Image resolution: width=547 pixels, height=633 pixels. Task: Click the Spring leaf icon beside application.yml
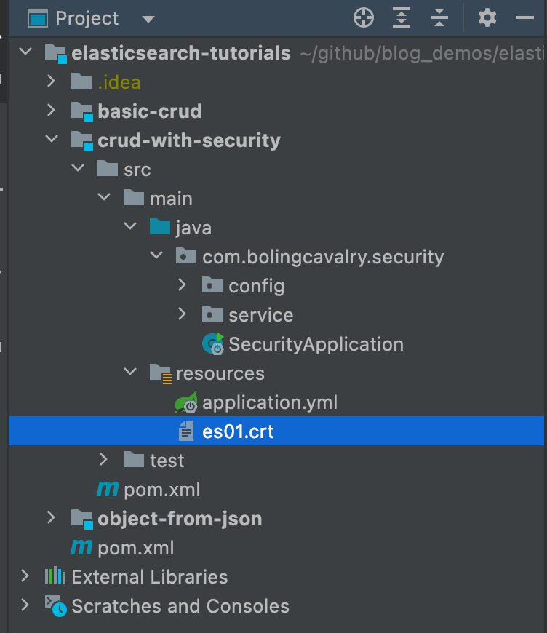click(x=185, y=402)
